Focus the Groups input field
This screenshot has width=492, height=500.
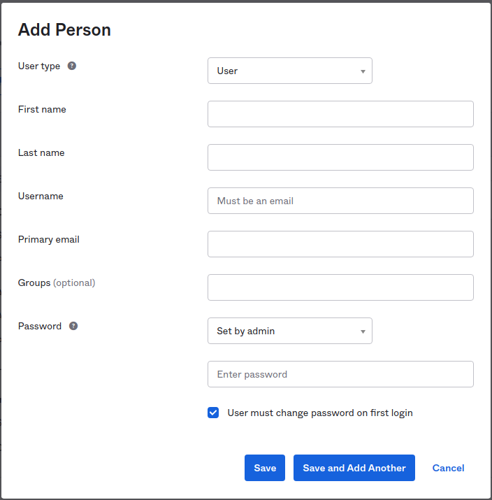(x=340, y=287)
